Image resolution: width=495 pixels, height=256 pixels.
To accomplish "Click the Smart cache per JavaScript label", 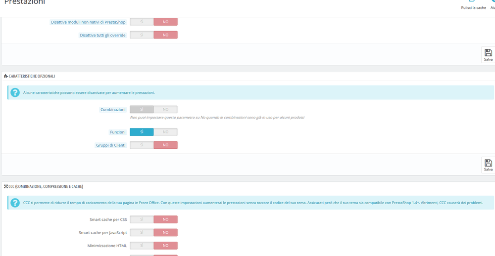I will pos(103,233).
